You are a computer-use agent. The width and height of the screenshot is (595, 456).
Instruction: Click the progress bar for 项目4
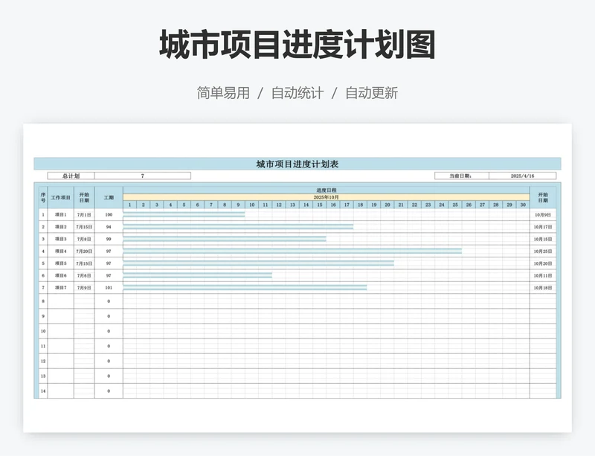292,251
